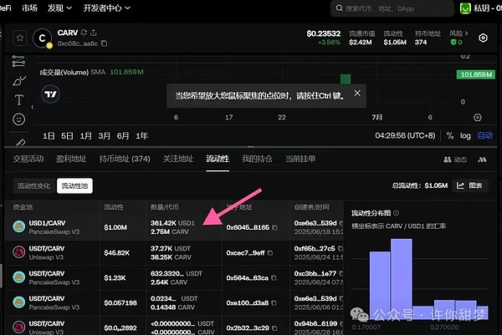Toggle the log scale on chart
Image resolution: width=502 pixels, height=335 pixels.
465,135
